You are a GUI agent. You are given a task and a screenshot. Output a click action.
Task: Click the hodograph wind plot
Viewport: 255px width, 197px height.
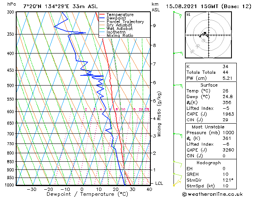[208, 35]
